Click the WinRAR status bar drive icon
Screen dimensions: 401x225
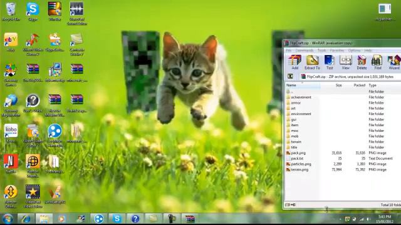[288, 204]
